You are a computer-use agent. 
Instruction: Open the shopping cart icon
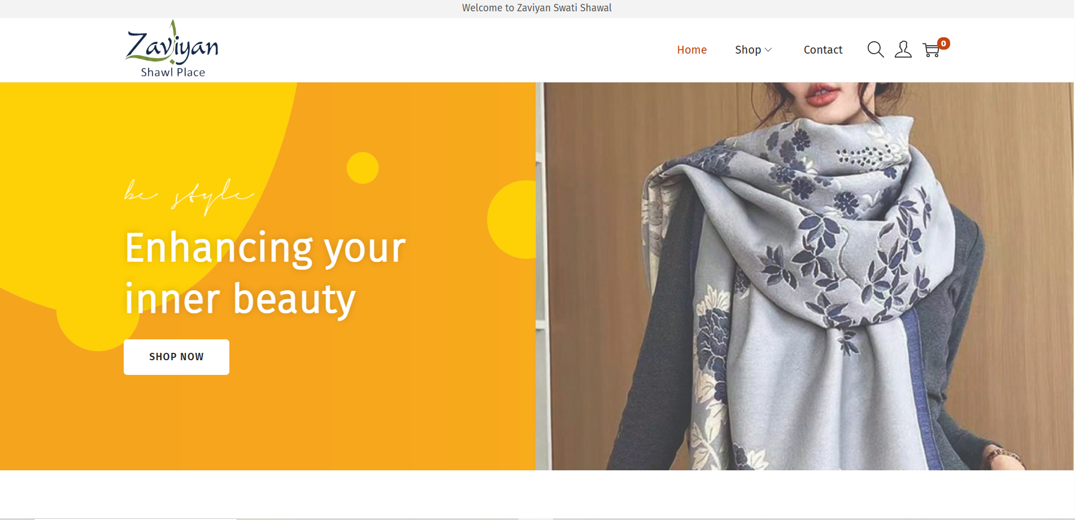(930, 51)
